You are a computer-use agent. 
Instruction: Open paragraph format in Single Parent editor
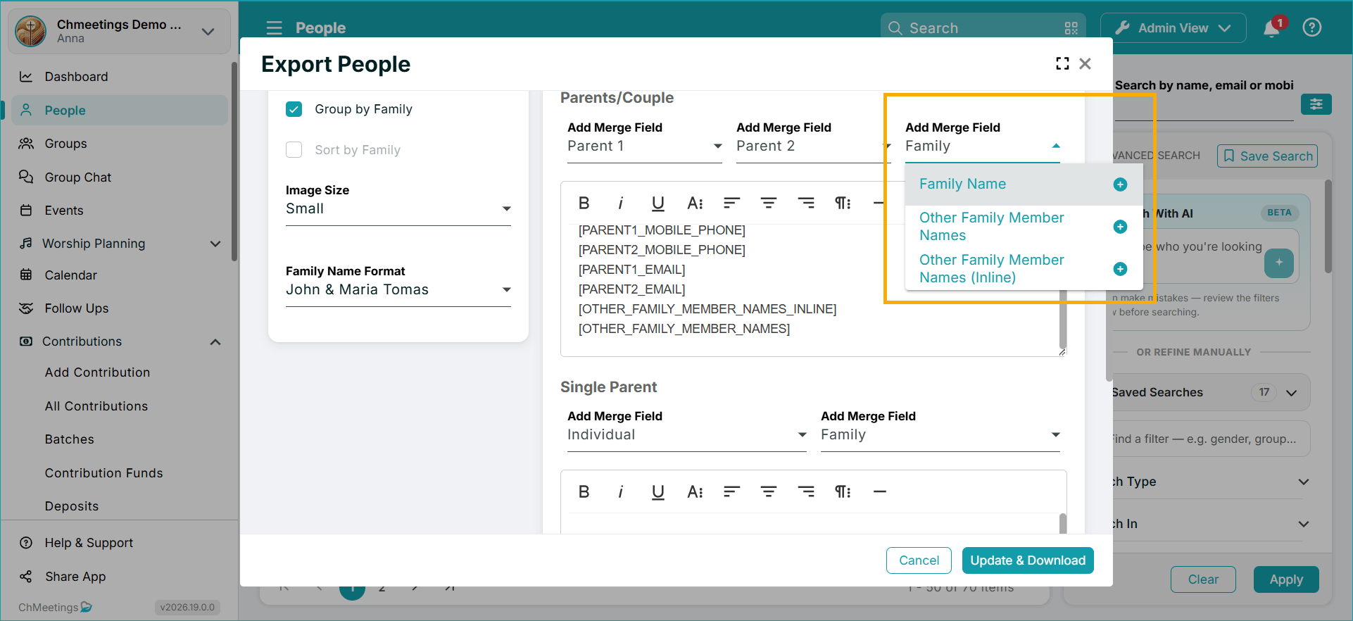(843, 492)
